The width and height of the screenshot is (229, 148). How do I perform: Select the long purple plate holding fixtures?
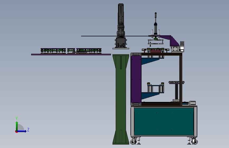coord(71,55)
